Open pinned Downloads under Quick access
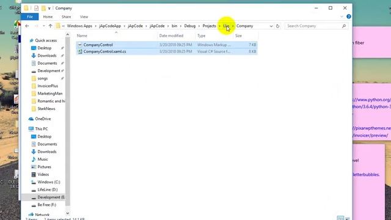The height and width of the screenshot is (220, 391). pyautogui.click(x=47, y=56)
